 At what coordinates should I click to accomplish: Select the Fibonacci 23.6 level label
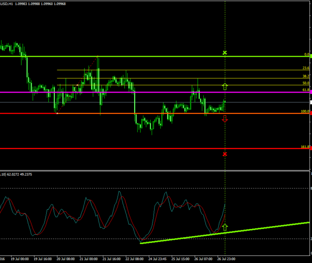click(306, 68)
